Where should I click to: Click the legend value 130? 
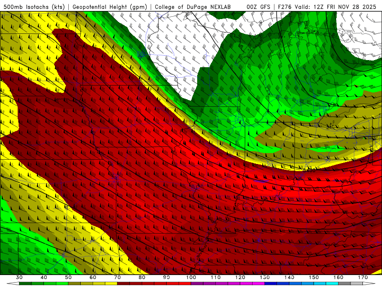click(265, 277)
